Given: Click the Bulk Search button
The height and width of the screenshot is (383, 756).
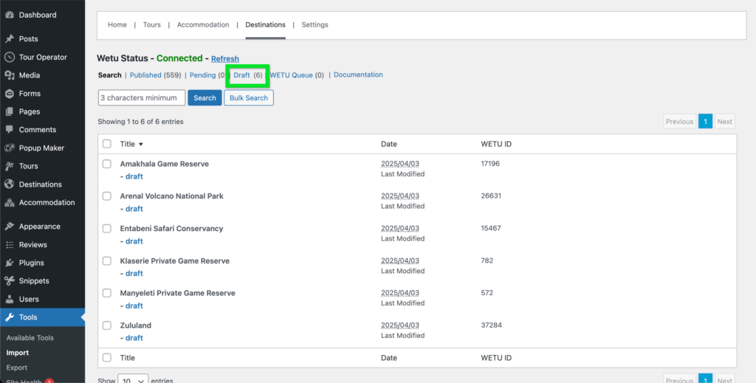Looking at the screenshot, I should pos(249,98).
